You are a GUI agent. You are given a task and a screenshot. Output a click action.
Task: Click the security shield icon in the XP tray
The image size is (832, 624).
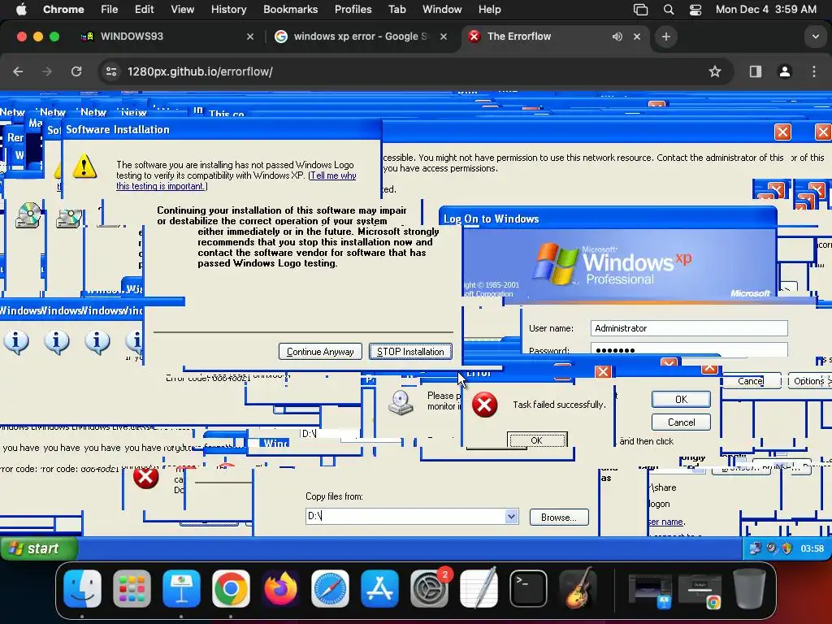pyautogui.click(x=786, y=548)
